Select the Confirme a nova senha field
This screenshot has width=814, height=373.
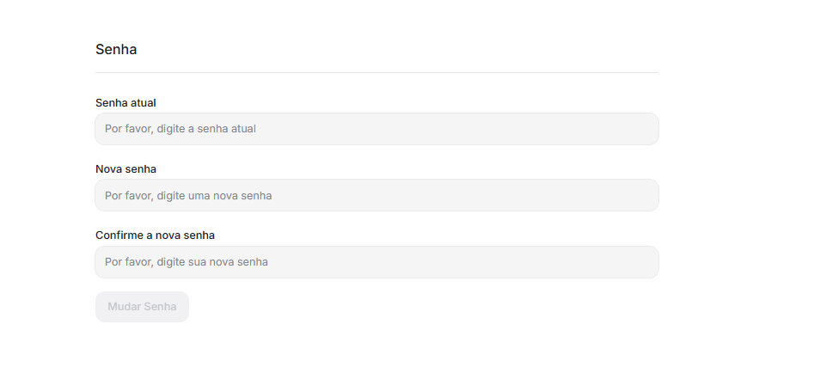point(376,262)
